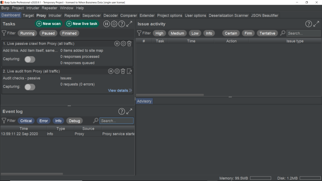Viewport: 322px width, 181px height.
Task: Click Tasks filter funnel icon
Action: (x=4, y=33)
